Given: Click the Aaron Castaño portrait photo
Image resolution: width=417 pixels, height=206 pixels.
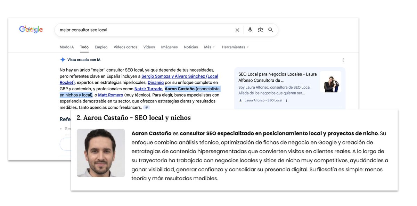Looking at the screenshot, I should tap(101, 153).
